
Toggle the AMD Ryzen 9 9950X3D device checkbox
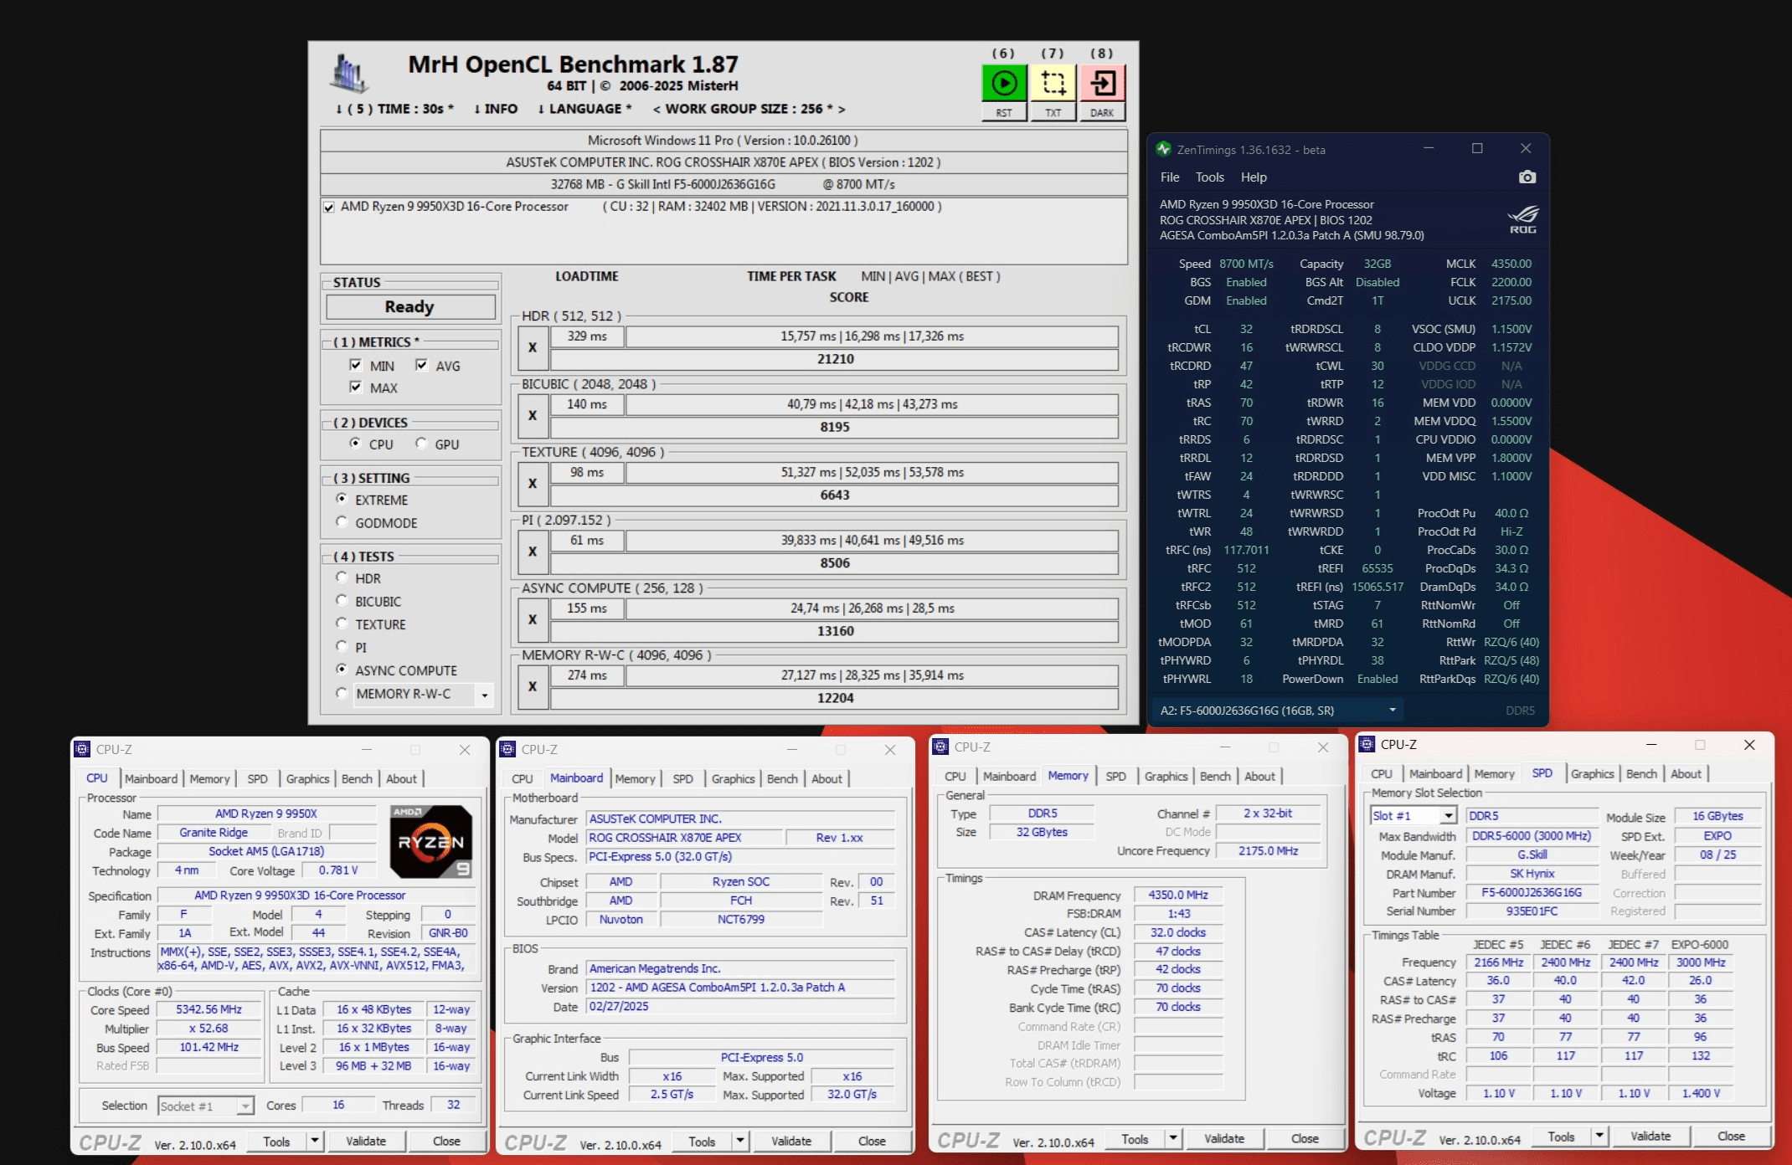point(329,208)
